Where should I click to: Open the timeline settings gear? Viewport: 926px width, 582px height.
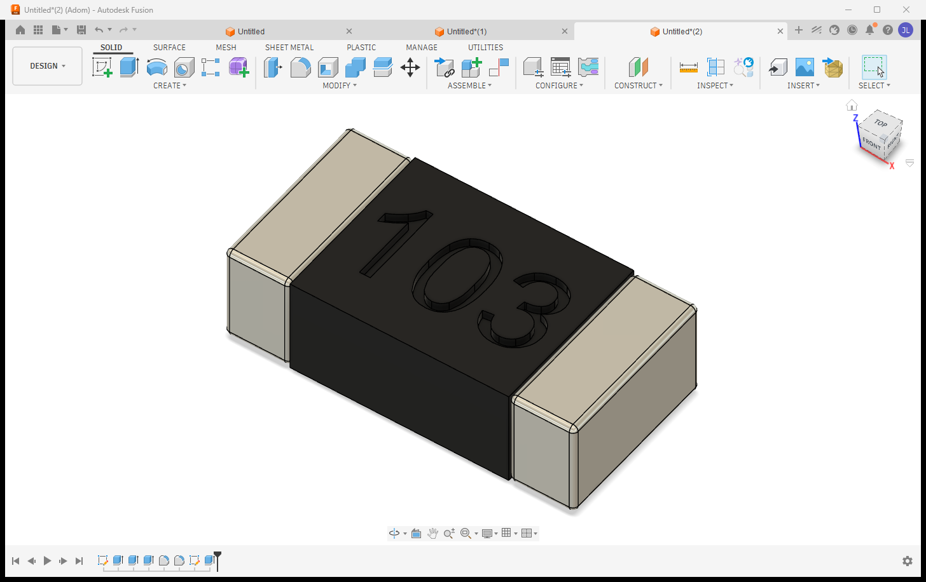tap(908, 561)
